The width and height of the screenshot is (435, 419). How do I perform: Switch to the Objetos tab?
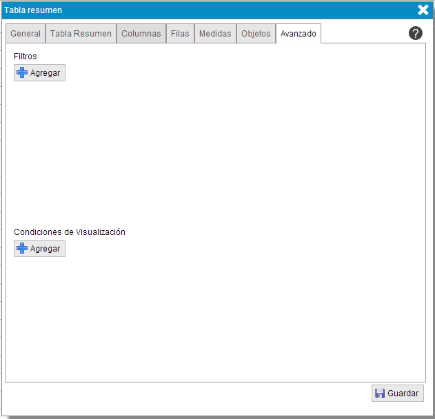(x=256, y=34)
